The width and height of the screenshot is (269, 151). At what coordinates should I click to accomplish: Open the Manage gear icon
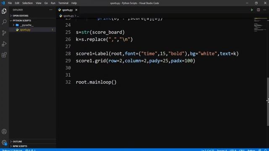coord(4,143)
